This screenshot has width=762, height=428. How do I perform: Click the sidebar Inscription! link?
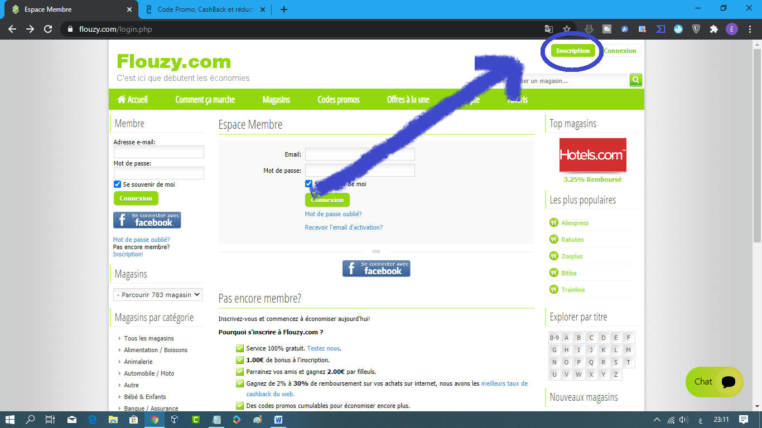[x=128, y=254]
